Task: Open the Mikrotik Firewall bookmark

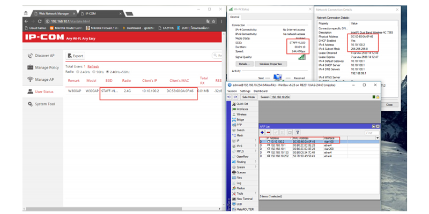Action: point(102,28)
